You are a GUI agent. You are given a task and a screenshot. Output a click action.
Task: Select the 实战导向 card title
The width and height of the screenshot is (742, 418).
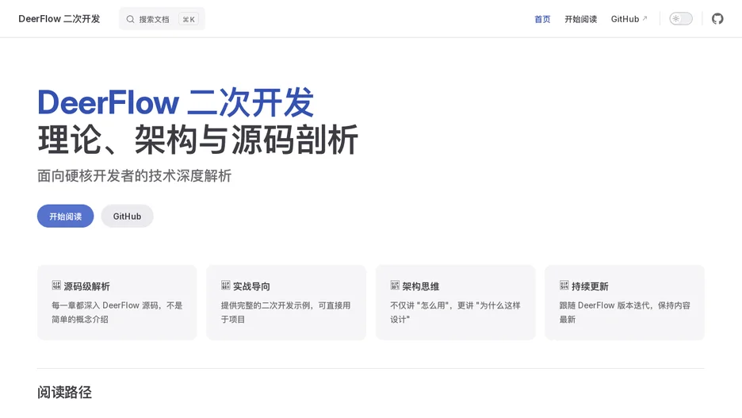(x=252, y=286)
